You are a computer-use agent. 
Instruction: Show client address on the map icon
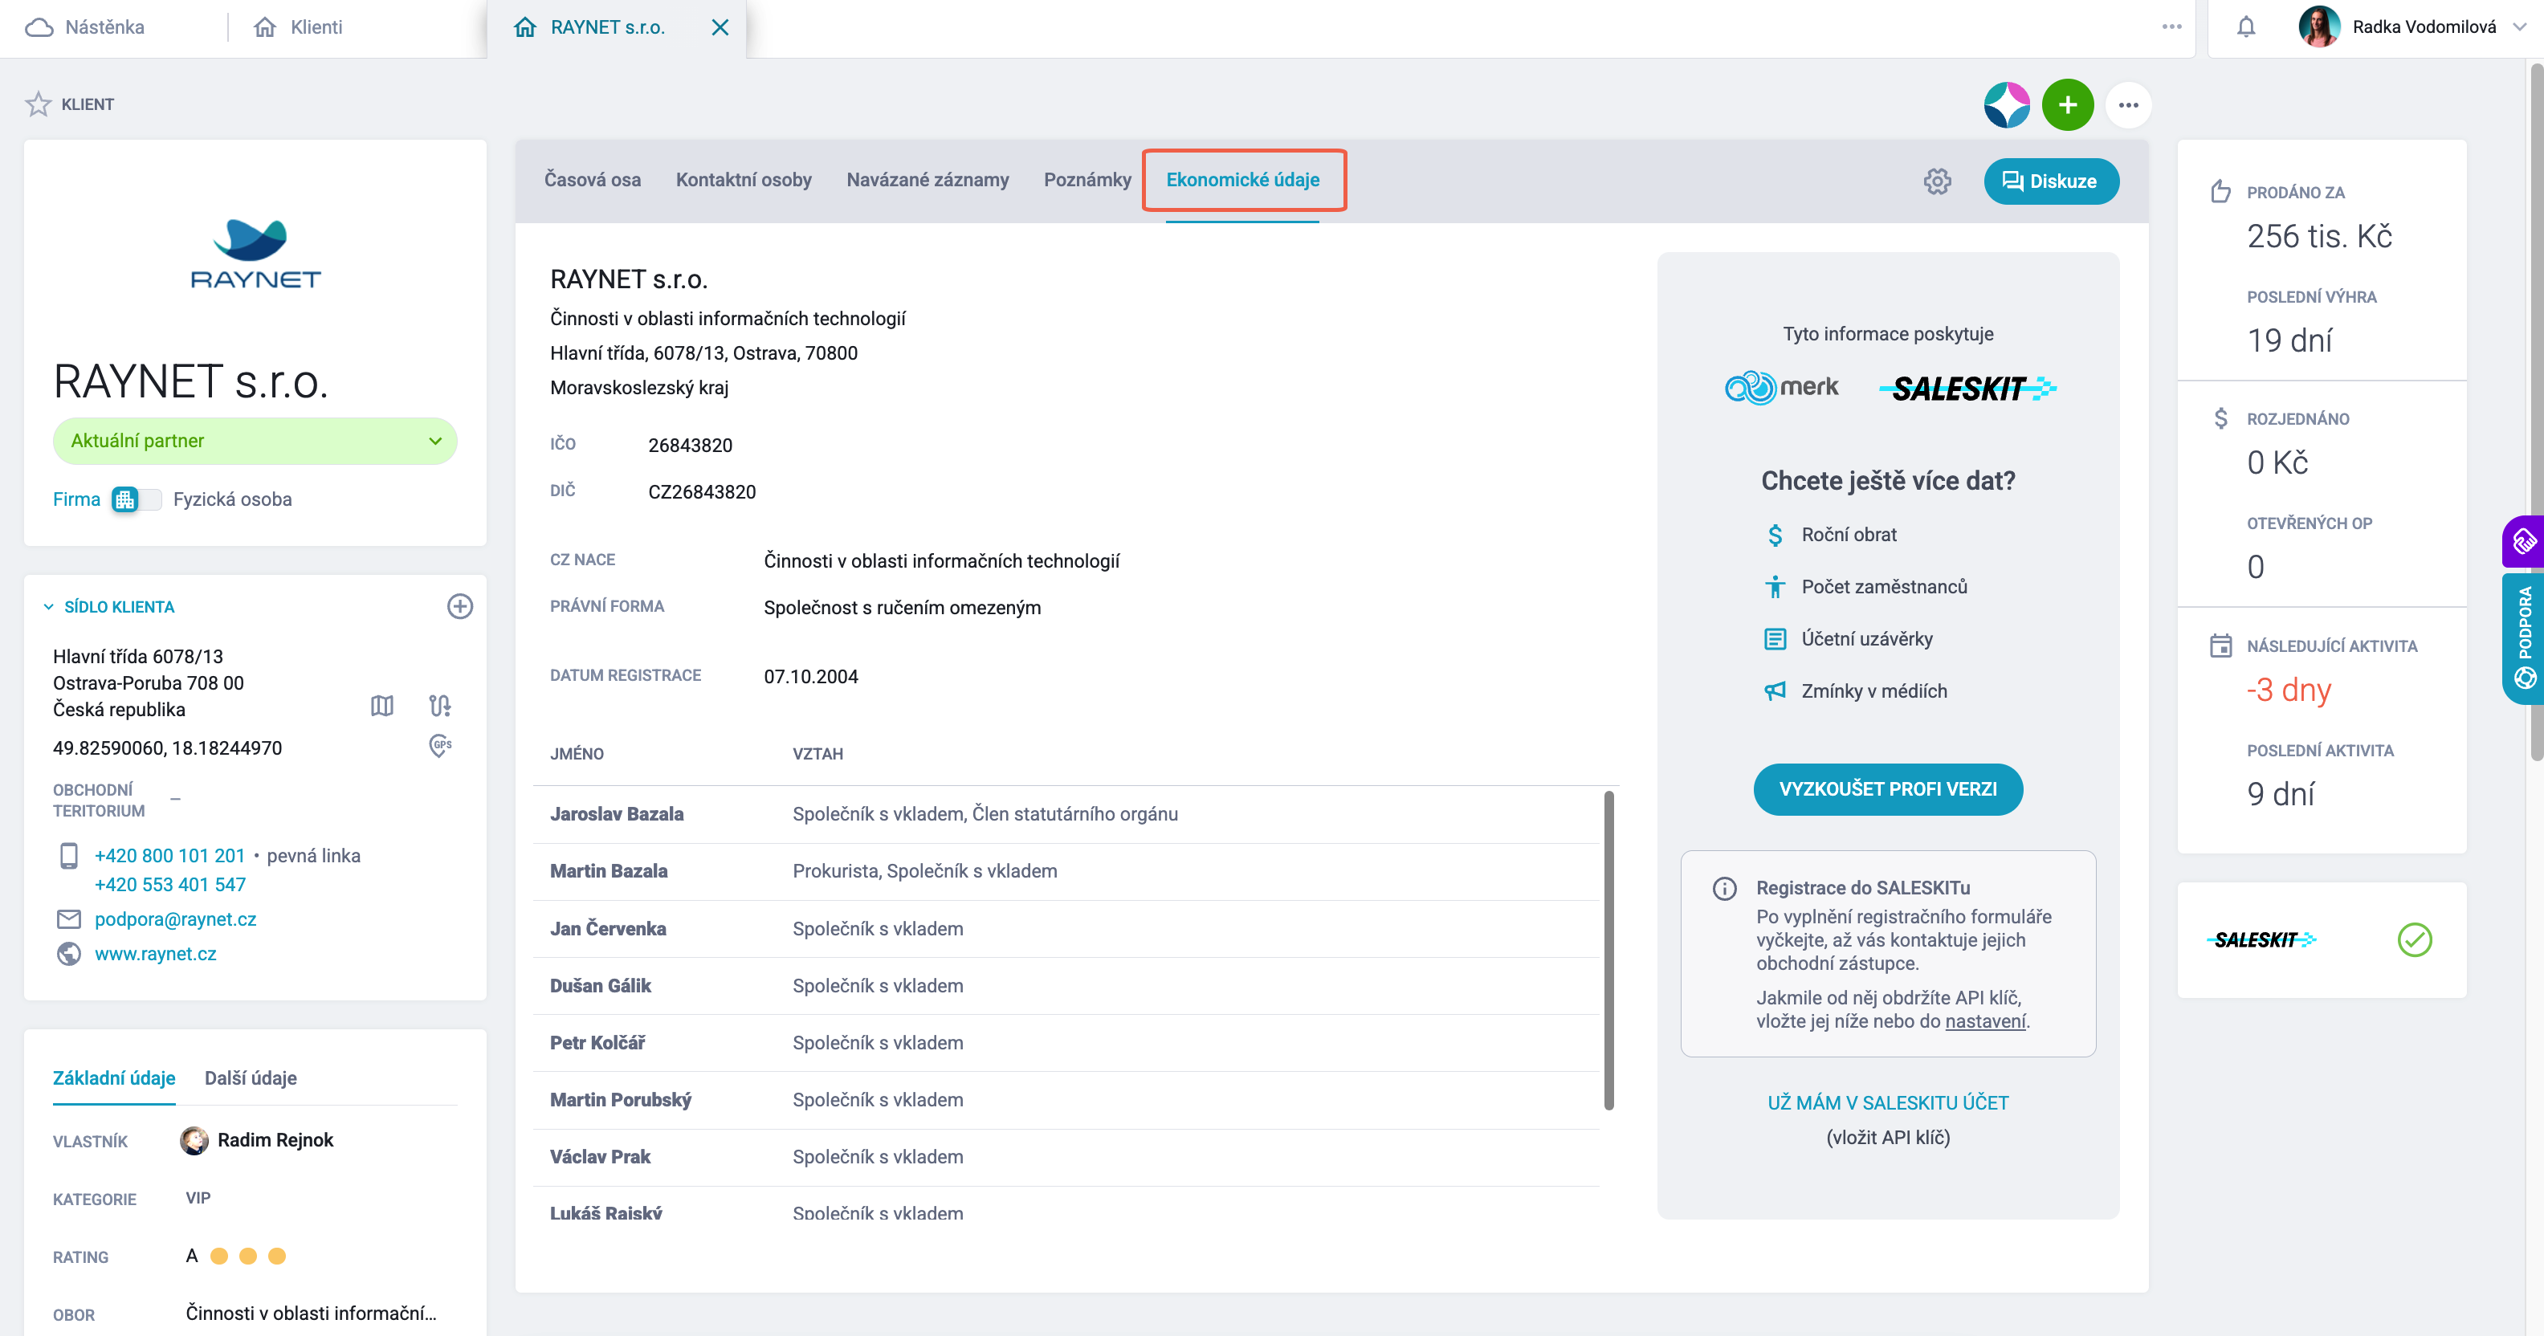(x=382, y=705)
